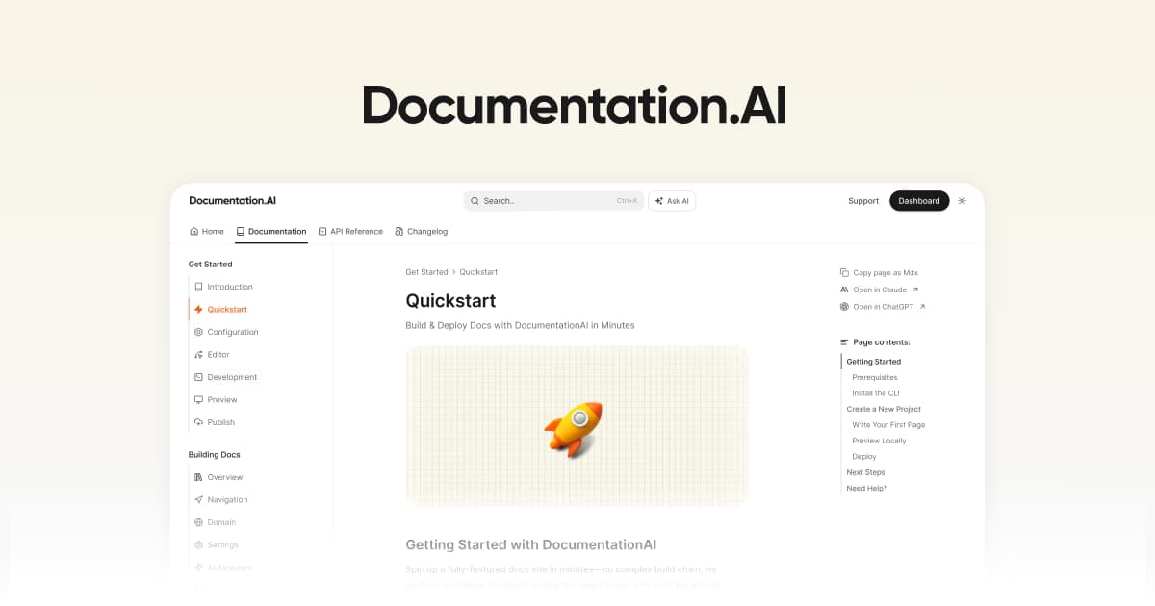Image resolution: width=1155 pixels, height=606 pixels.
Task: Click the Get Started breadcrumb link
Action: [x=426, y=272]
